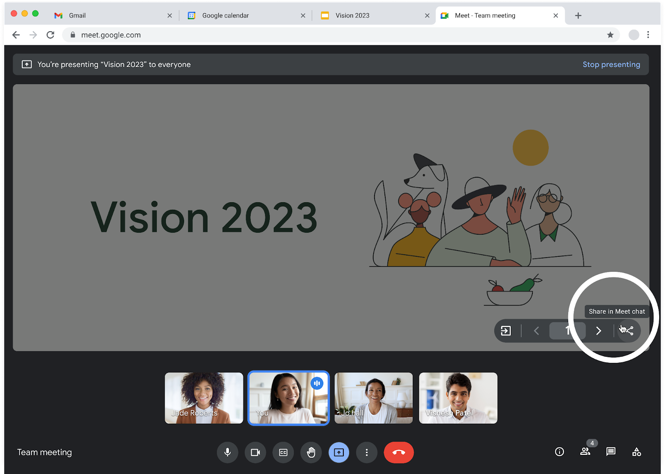Screen dimensions: 665x474
Task: Turn on captions with the CC icon
Action: click(283, 452)
